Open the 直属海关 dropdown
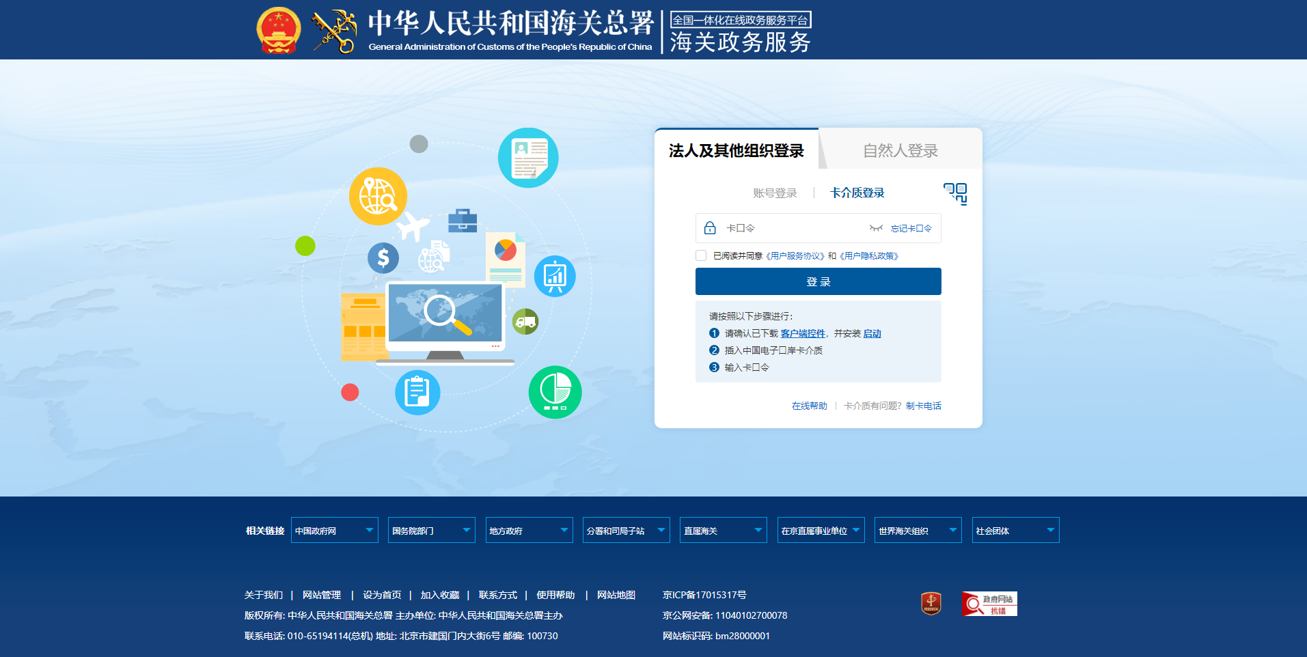1307x657 pixels. [723, 531]
